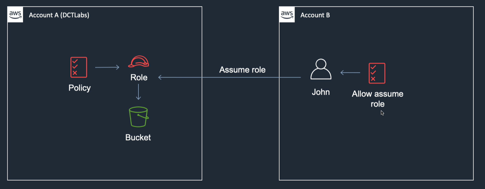
Task: Click the Assume role label
Action: (x=242, y=69)
